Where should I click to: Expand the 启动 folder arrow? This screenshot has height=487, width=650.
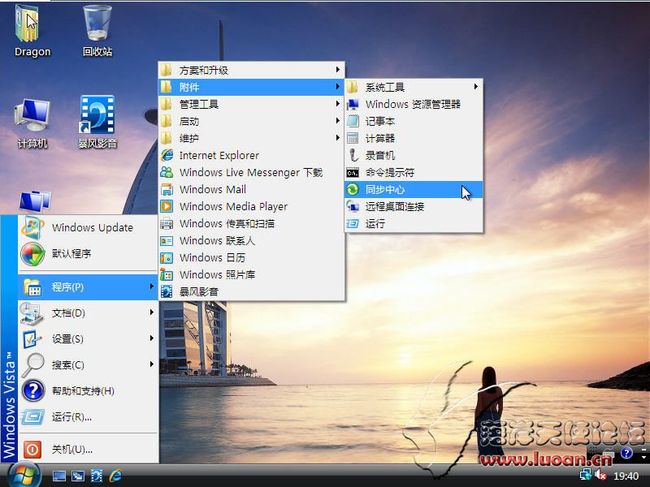tap(338, 120)
